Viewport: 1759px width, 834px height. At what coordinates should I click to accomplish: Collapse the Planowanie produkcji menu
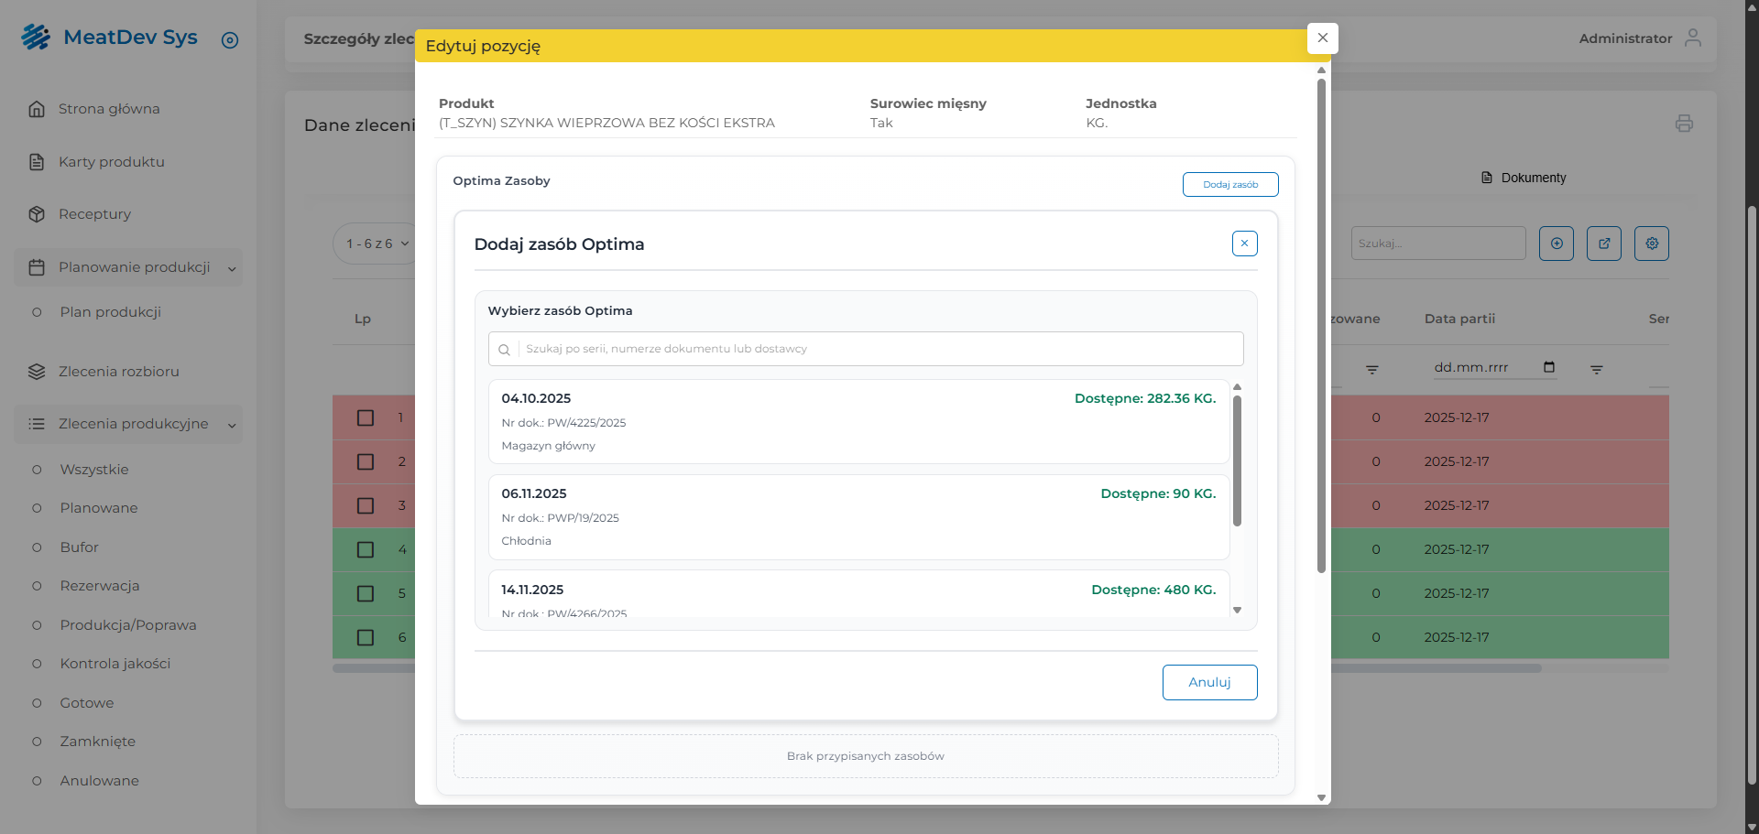(x=232, y=268)
